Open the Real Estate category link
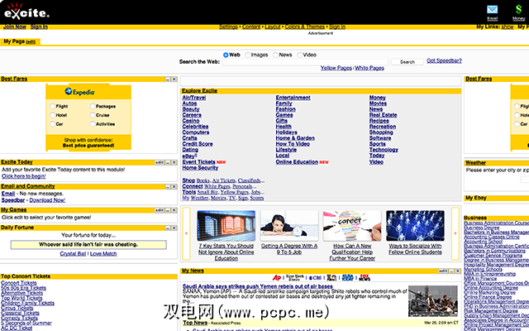 (x=383, y=115)
